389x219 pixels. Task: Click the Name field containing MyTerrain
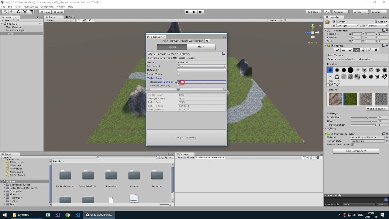click(202, 62)
